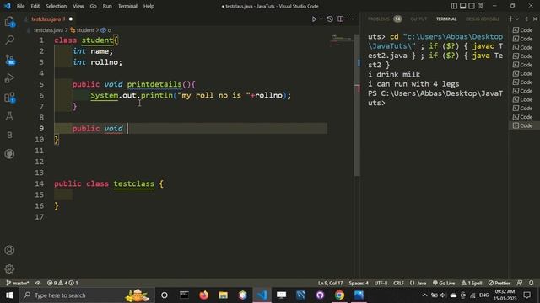Run the Java file with play button
Screen dimensions: 540x303
[x=314, y=19]
